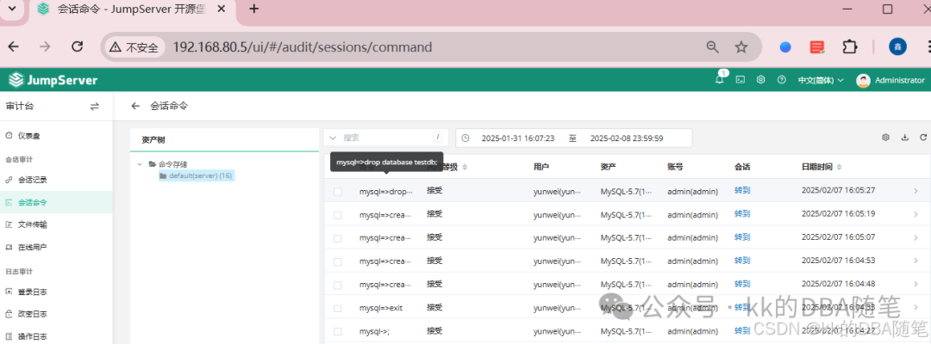Click the JumpServer logo
The width and height of the screenshot is (931, 344).
pos(53,80)
